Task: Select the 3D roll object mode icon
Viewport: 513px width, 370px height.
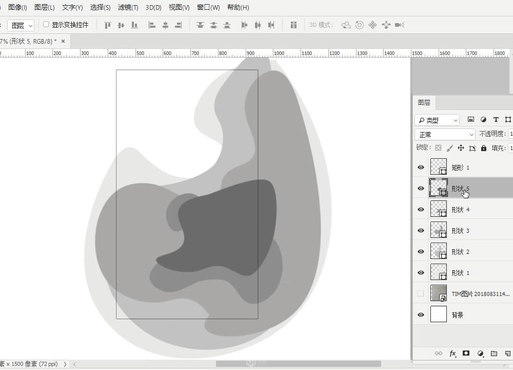Action: click(360, 25)
